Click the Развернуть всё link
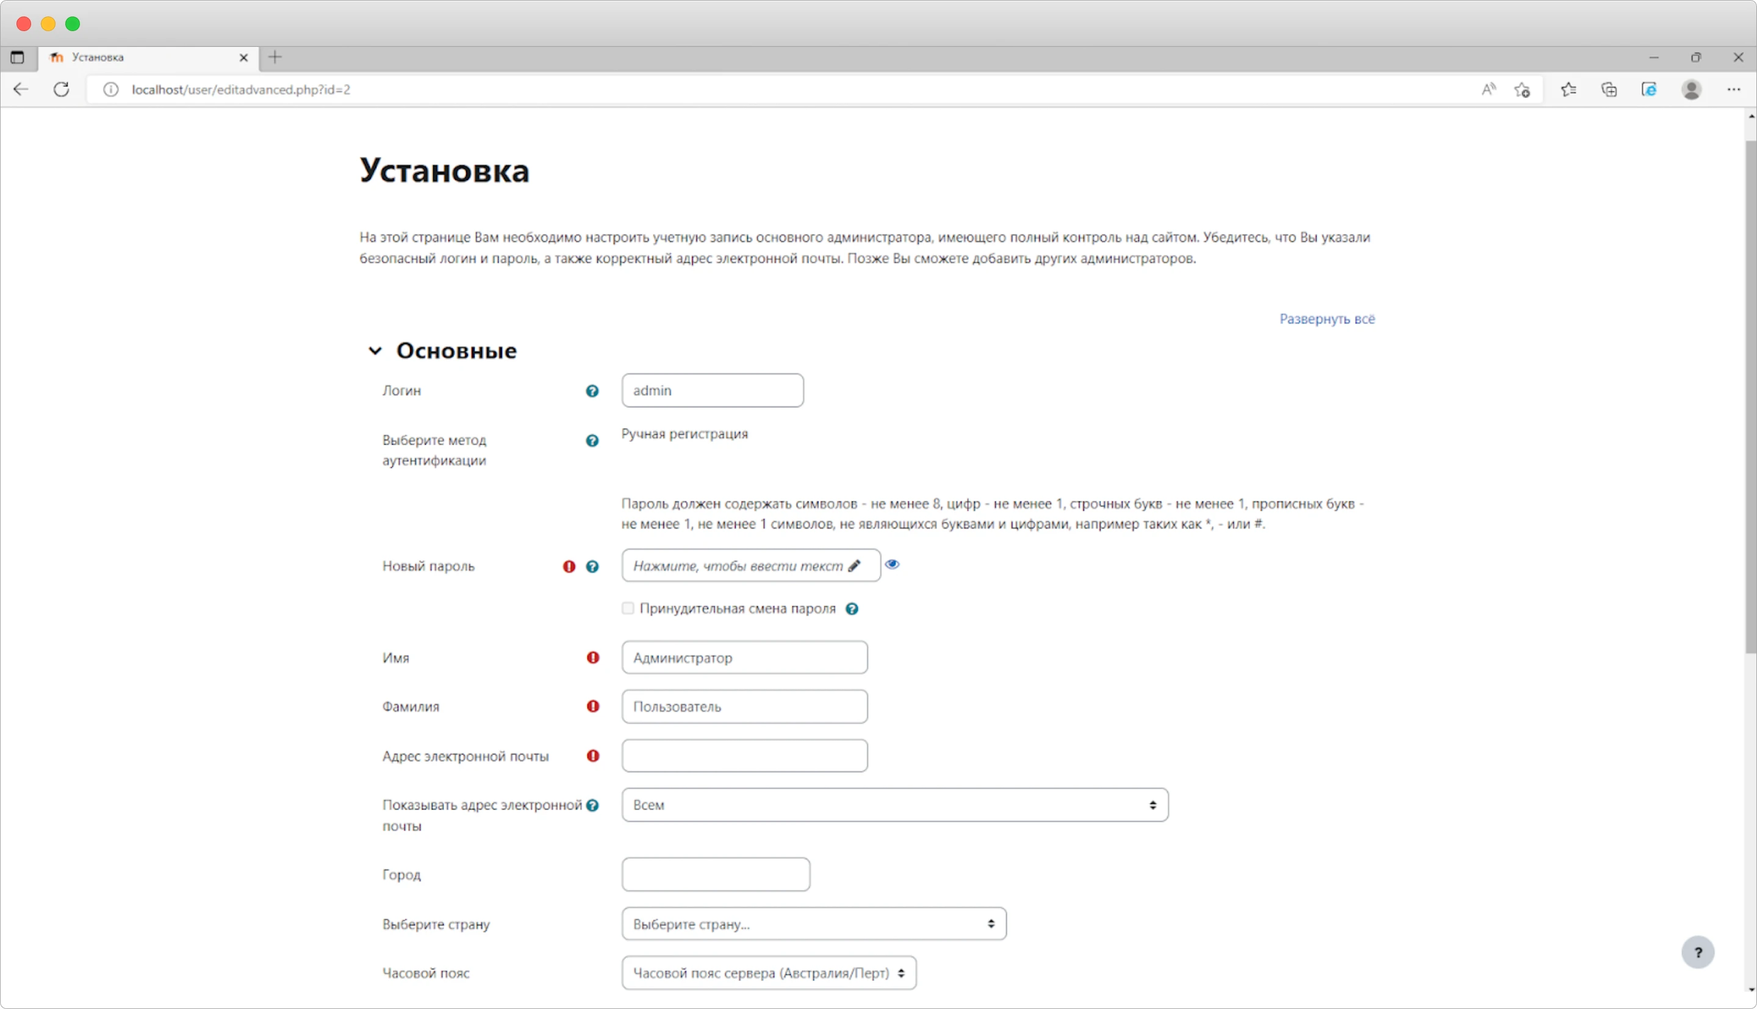Viewport: 1757px width, 1009px height. 1326,319
